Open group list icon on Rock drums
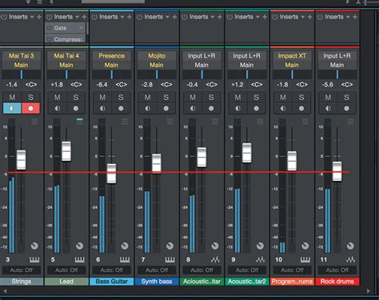Image resolution: width=379 pixels, height=300 pixels. click(350, 122)
